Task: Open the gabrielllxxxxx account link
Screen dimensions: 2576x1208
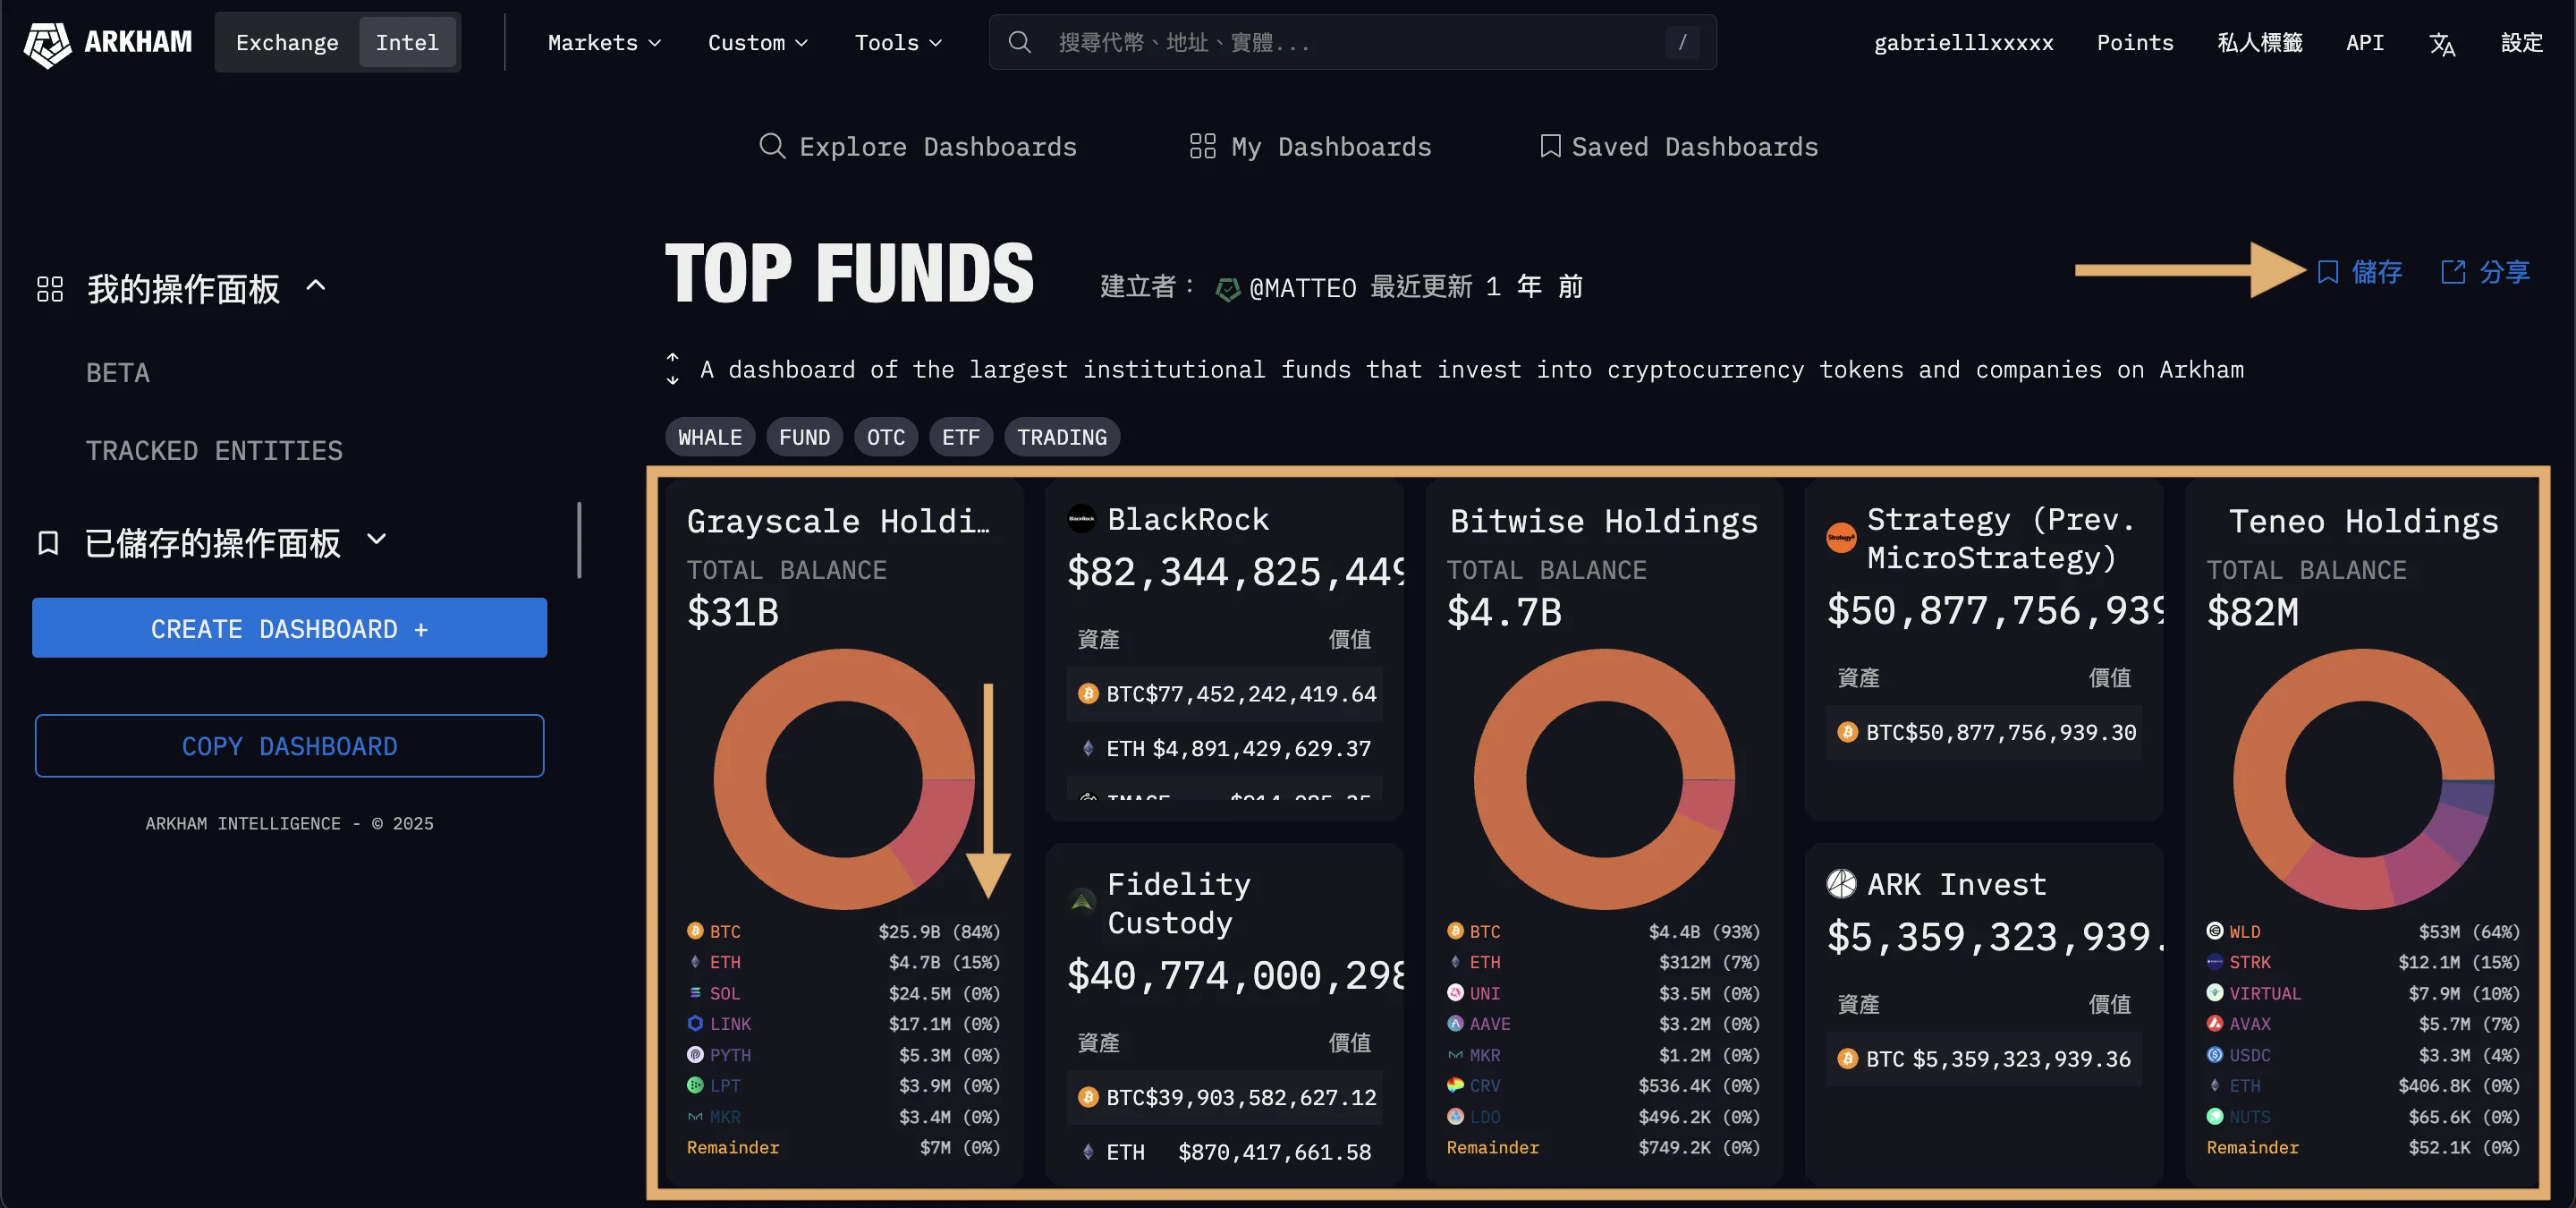Action: point(1963,42)
